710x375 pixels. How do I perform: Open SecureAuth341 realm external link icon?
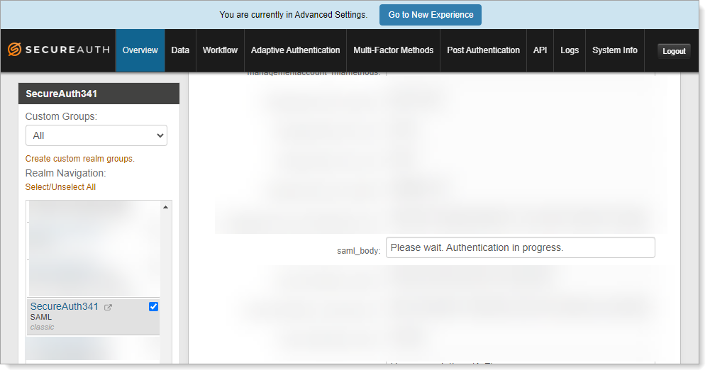pyautogui.click(x=108, y=307)
